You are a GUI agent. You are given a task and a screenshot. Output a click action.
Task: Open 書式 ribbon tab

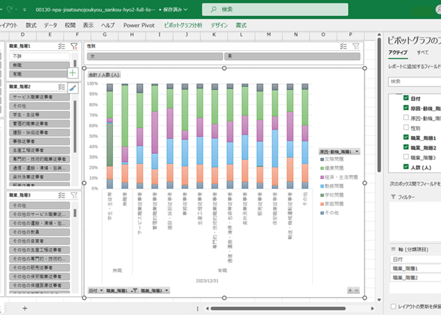pyautogui.click(x=241, y=25)
